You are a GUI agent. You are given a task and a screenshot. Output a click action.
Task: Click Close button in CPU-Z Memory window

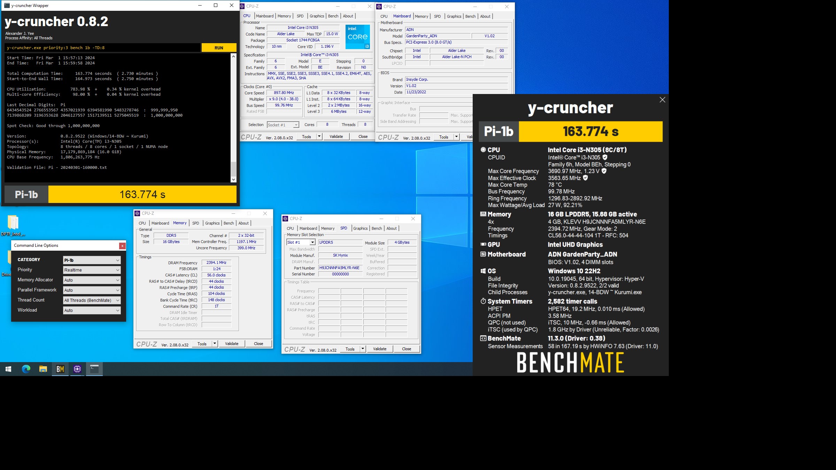258,344
